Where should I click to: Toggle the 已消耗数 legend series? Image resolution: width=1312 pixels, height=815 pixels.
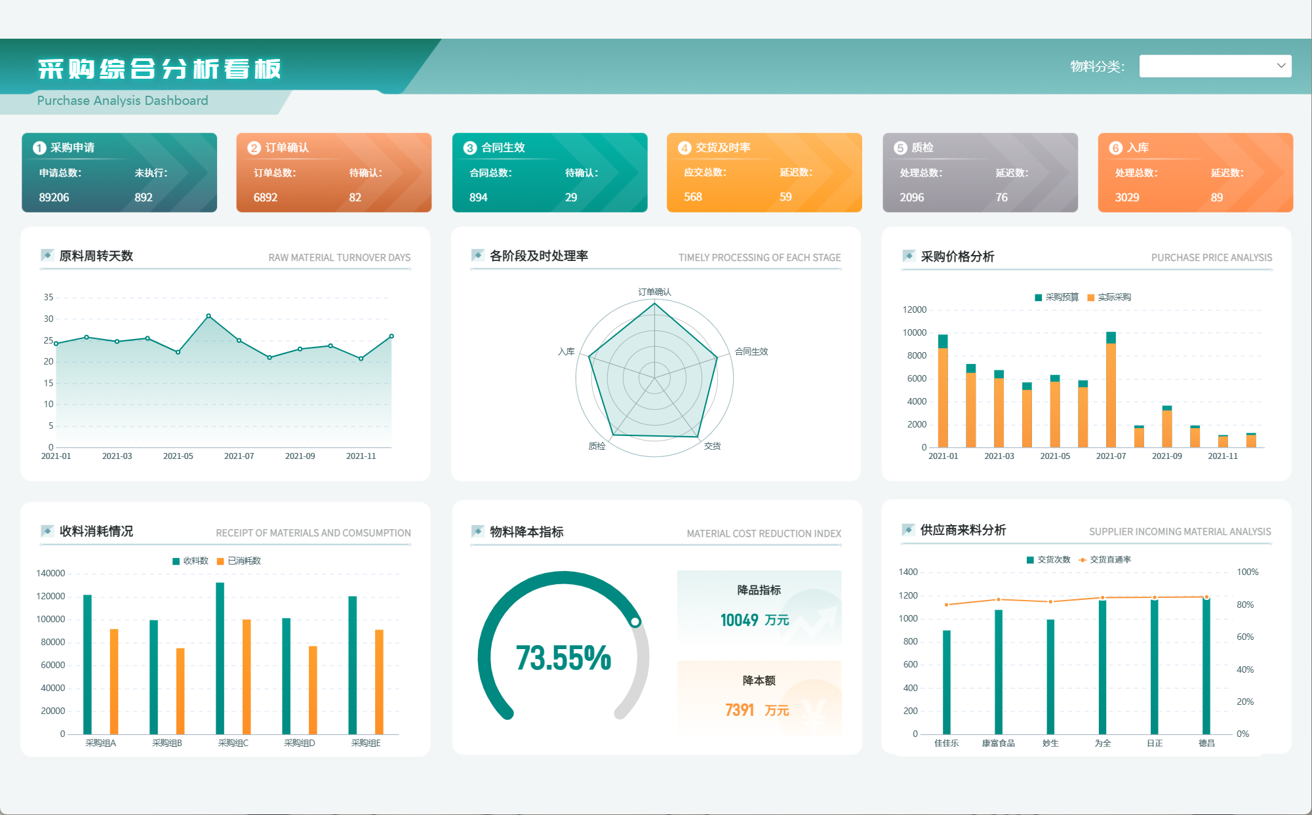(x=239, y=561)
